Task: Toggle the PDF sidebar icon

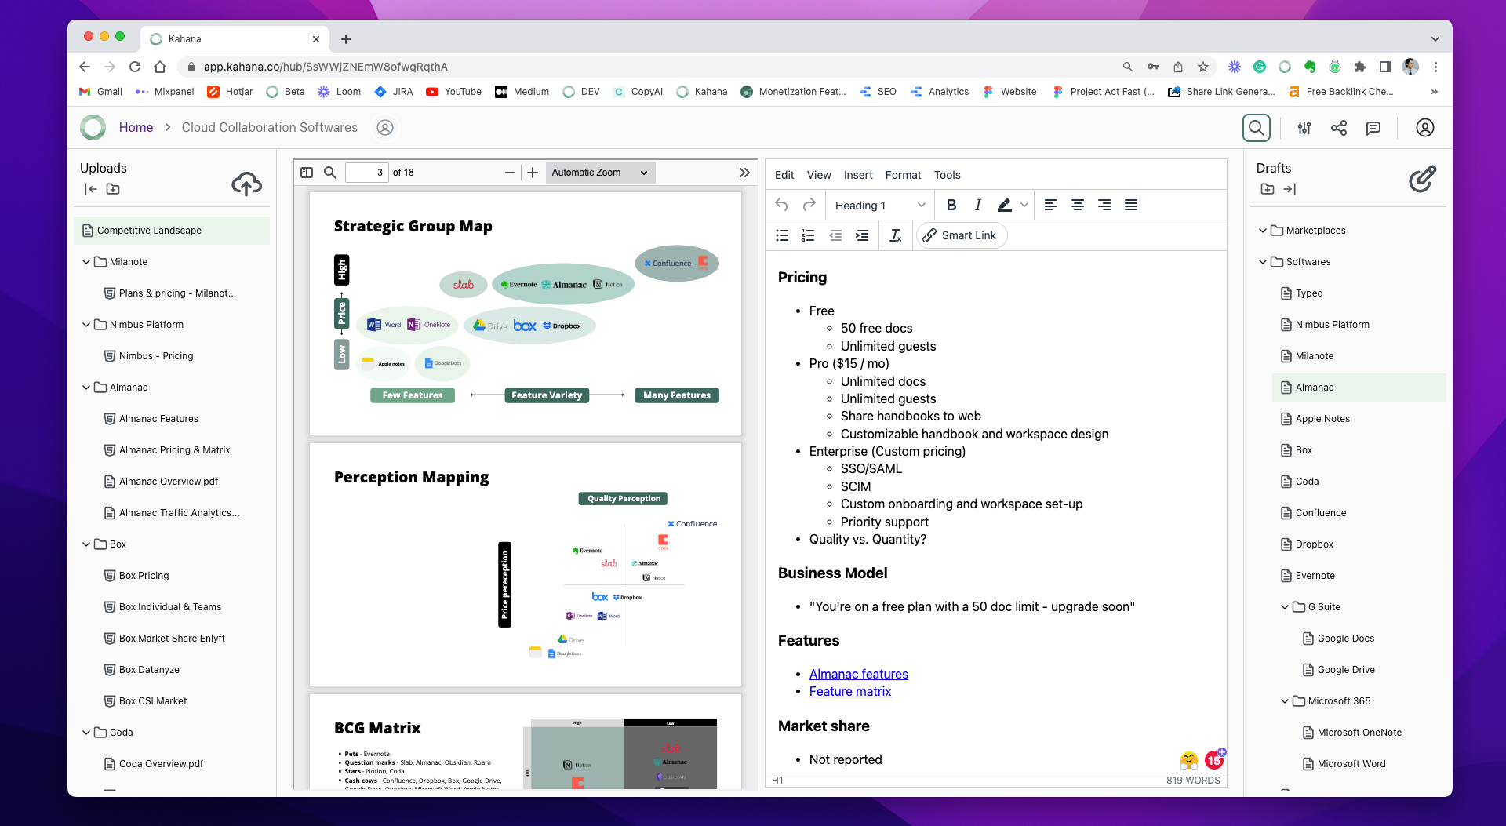Action: [307, 173]
